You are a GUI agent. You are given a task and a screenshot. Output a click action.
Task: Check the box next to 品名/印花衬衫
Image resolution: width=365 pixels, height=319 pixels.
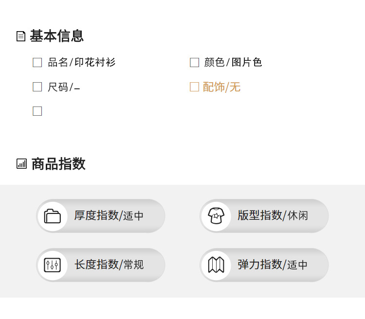(x=37, y=62)
